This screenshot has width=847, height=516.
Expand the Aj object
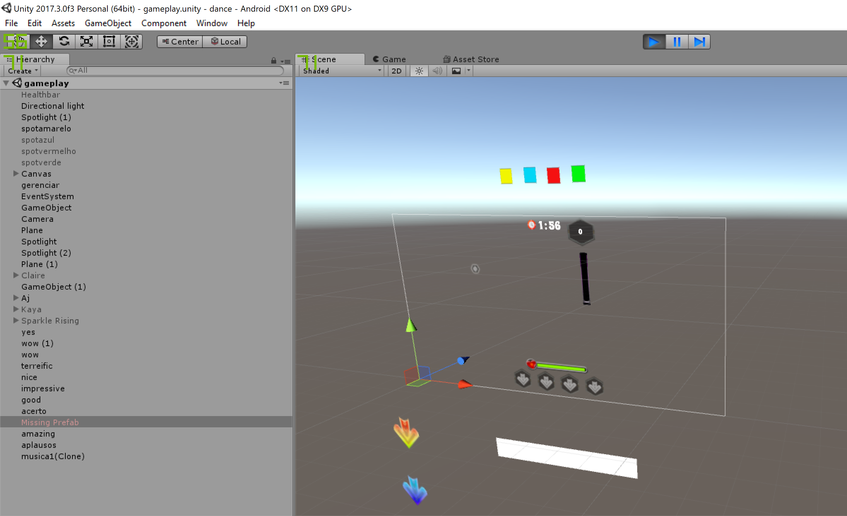click(16, 298)
